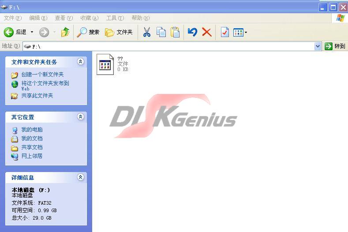This screenshot has width=348, height=232.
Task: Open the back history dropdown arrow
Action: pos(32,32)
